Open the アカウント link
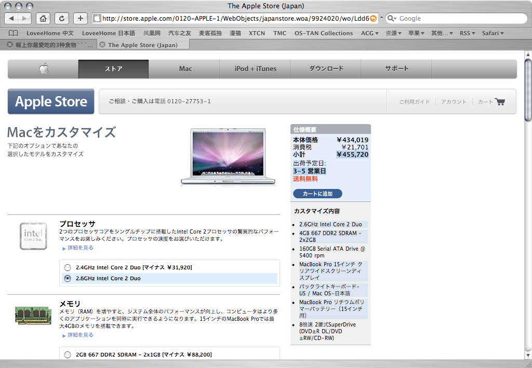 (x=454, y=102)
